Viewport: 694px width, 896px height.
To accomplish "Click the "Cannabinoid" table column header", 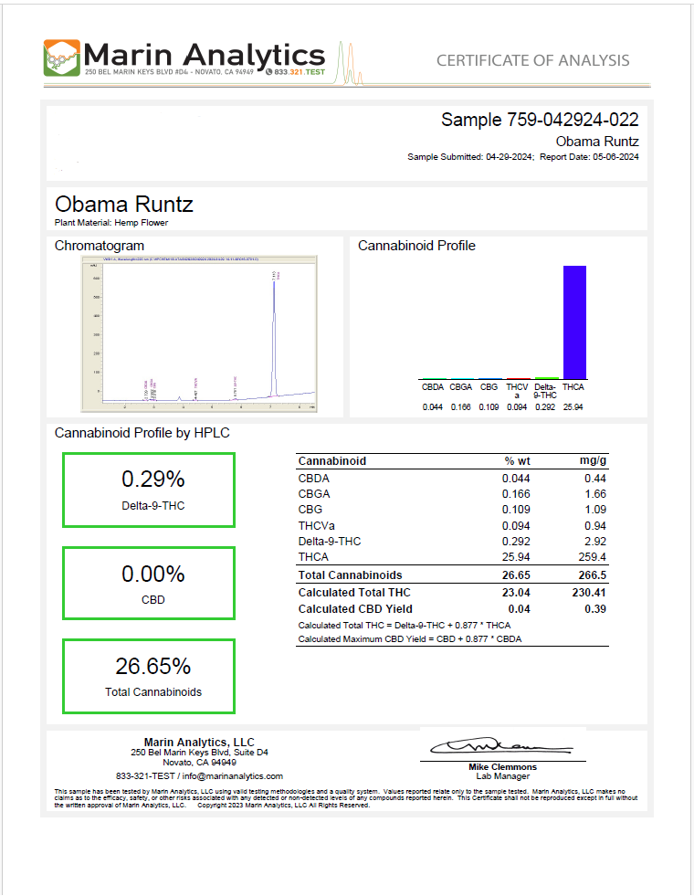I will pyautogui.click(x=331, y=461).
